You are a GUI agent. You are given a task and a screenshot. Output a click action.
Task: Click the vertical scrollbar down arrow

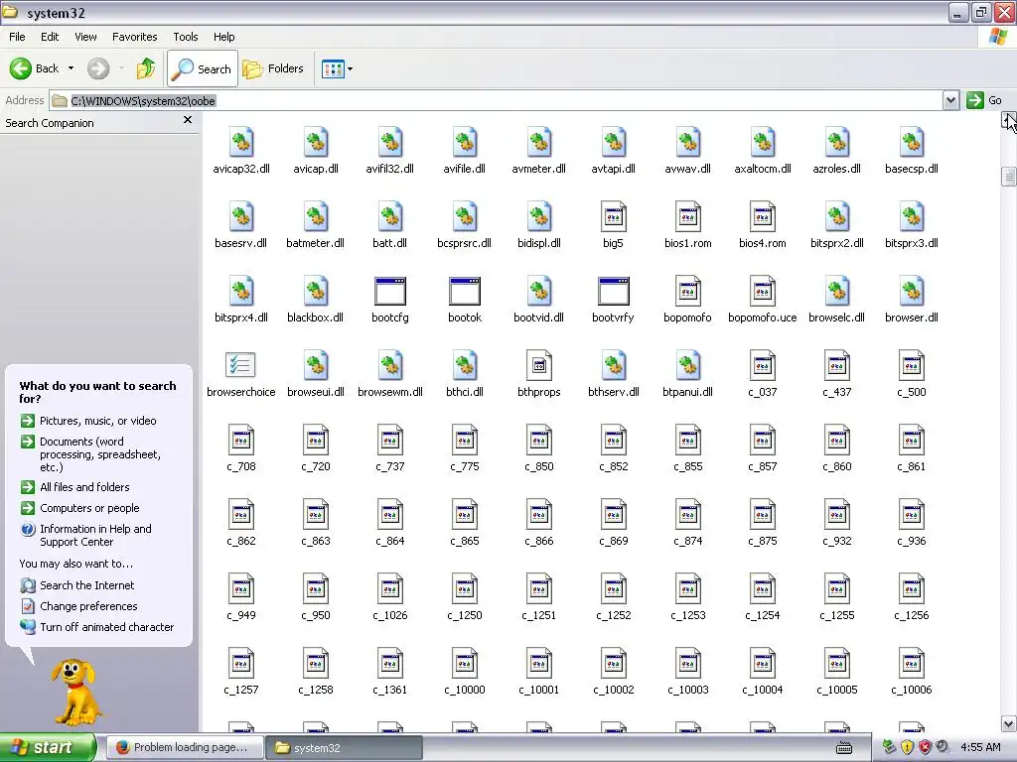pyautogui.click(x=1009, y=723)
